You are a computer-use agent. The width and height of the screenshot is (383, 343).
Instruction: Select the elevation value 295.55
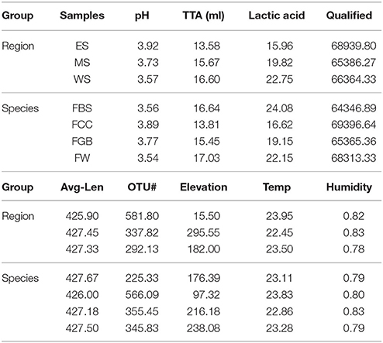(203, 233)
